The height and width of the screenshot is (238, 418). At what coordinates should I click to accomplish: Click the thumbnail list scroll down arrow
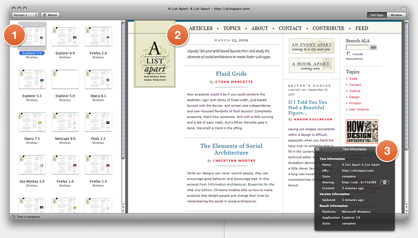pyautogui.click(x=123, y=211)
